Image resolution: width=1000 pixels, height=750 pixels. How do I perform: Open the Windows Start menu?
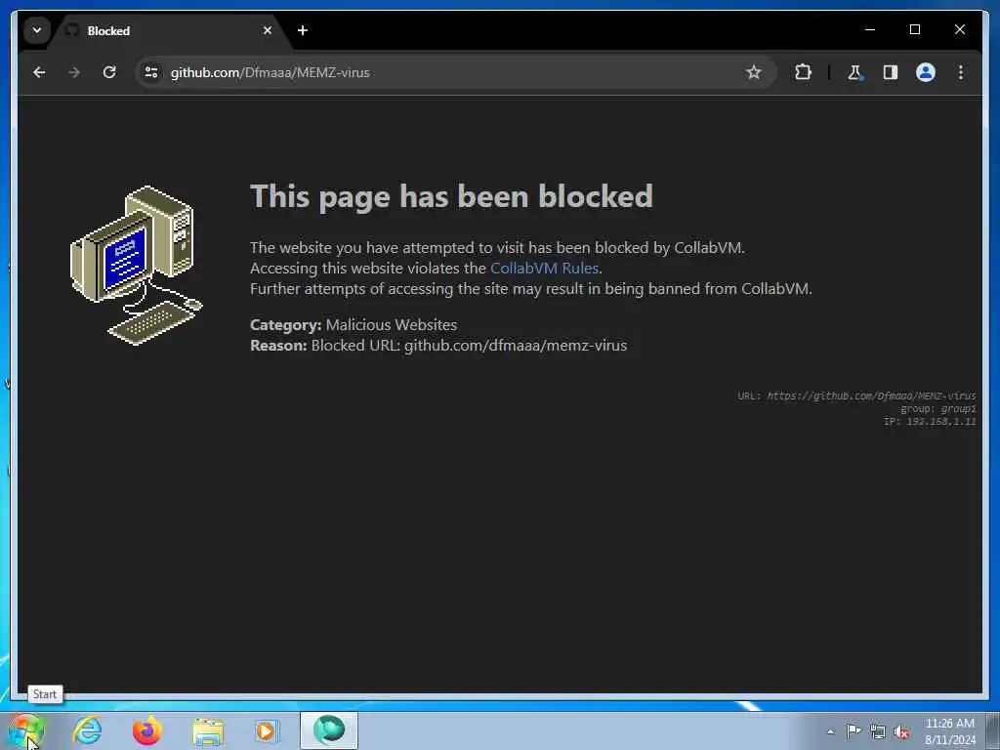pos(26,730)
